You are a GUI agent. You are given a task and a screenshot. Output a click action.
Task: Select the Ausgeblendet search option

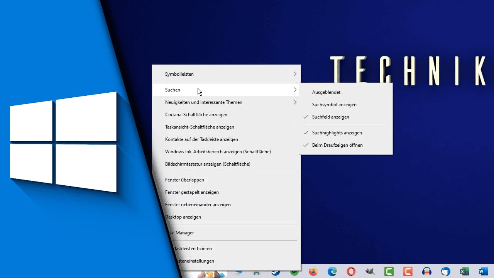pos(346,92)
